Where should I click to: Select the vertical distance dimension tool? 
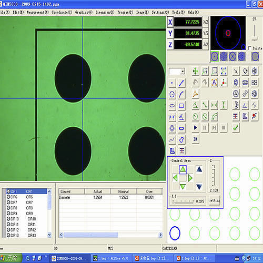pos(224,105)
